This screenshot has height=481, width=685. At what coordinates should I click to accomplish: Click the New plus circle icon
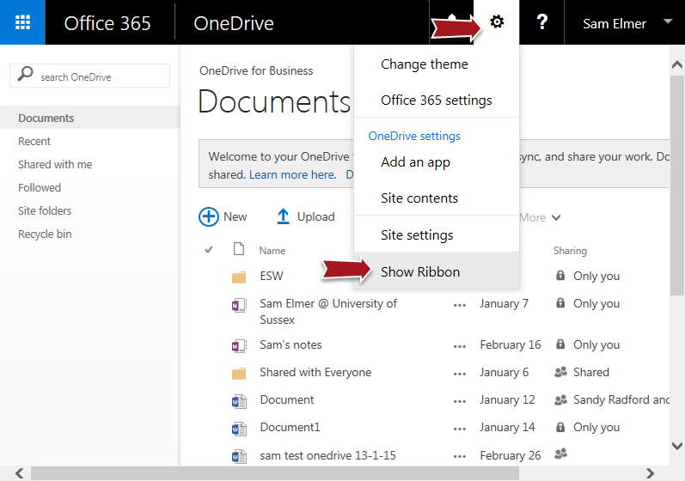(x=209, y=216)
